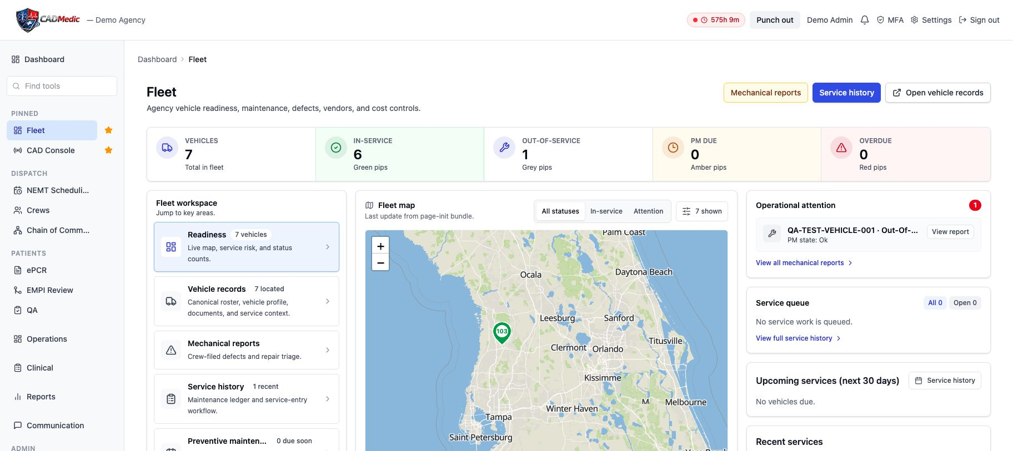Expand Vehicle records card chevron
Viewport: 1013px width, 451px height.
click(328, 301)
